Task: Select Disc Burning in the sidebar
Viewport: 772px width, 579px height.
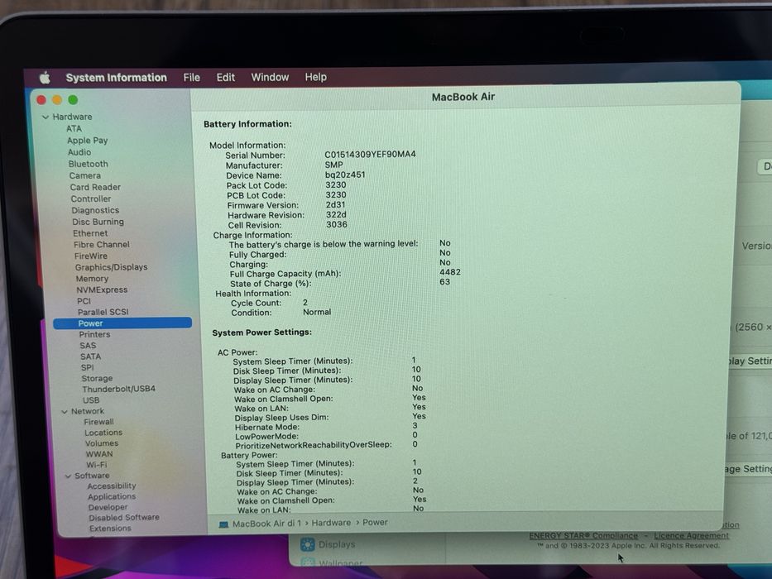Action: 98,222
